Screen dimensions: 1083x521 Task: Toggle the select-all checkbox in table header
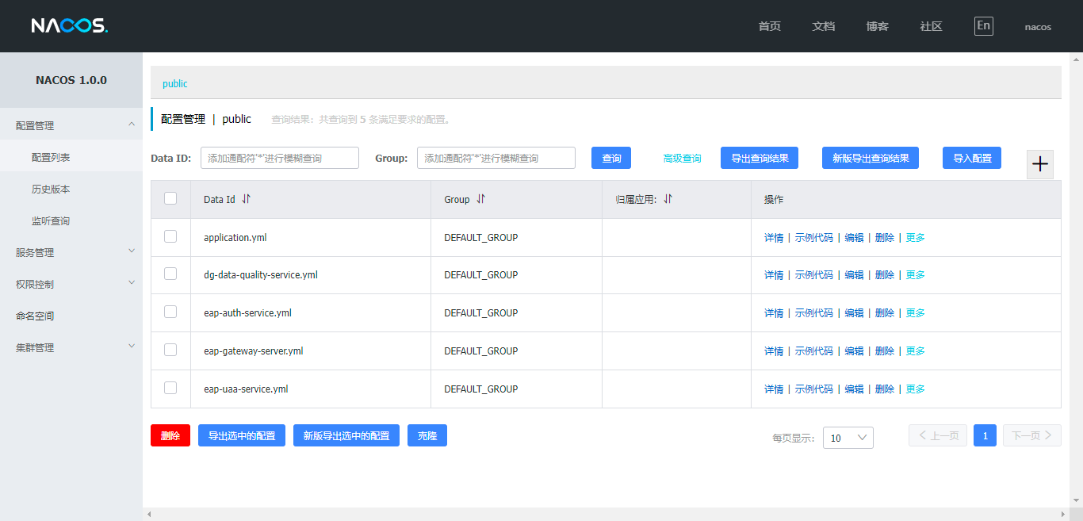point(170,199)
